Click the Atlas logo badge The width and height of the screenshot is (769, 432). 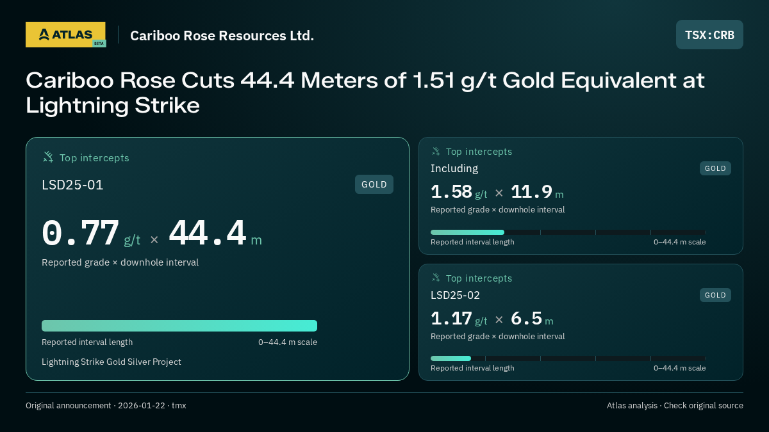pyautogui.click(x=65, y=35)
